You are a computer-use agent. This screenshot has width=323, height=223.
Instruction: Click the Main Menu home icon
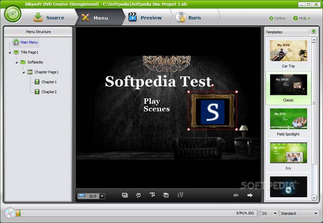tap(16, 42)
